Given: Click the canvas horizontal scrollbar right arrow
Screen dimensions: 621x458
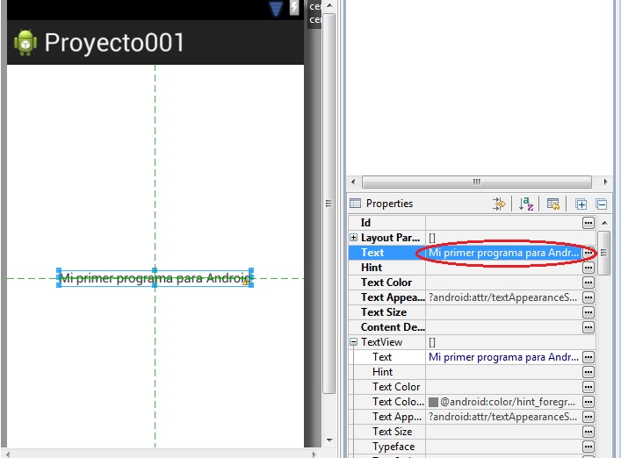Looking at the screenshot, I should tap(314, 454).
